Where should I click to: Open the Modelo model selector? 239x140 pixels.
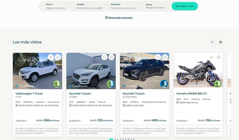[x=90, y=6]
